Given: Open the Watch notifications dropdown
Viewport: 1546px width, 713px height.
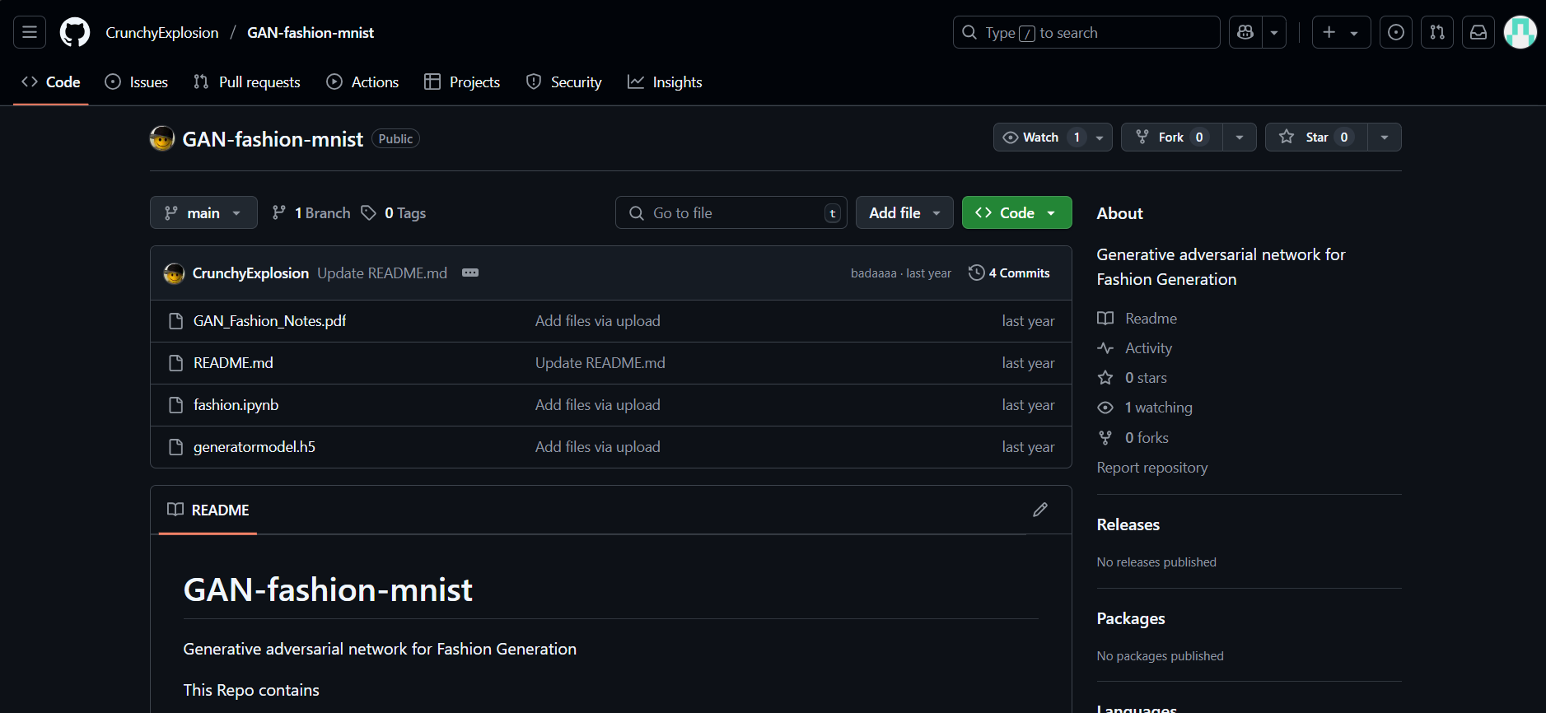Looking at the screenshot, I should pyautogui.click(x=1053, y=137).
